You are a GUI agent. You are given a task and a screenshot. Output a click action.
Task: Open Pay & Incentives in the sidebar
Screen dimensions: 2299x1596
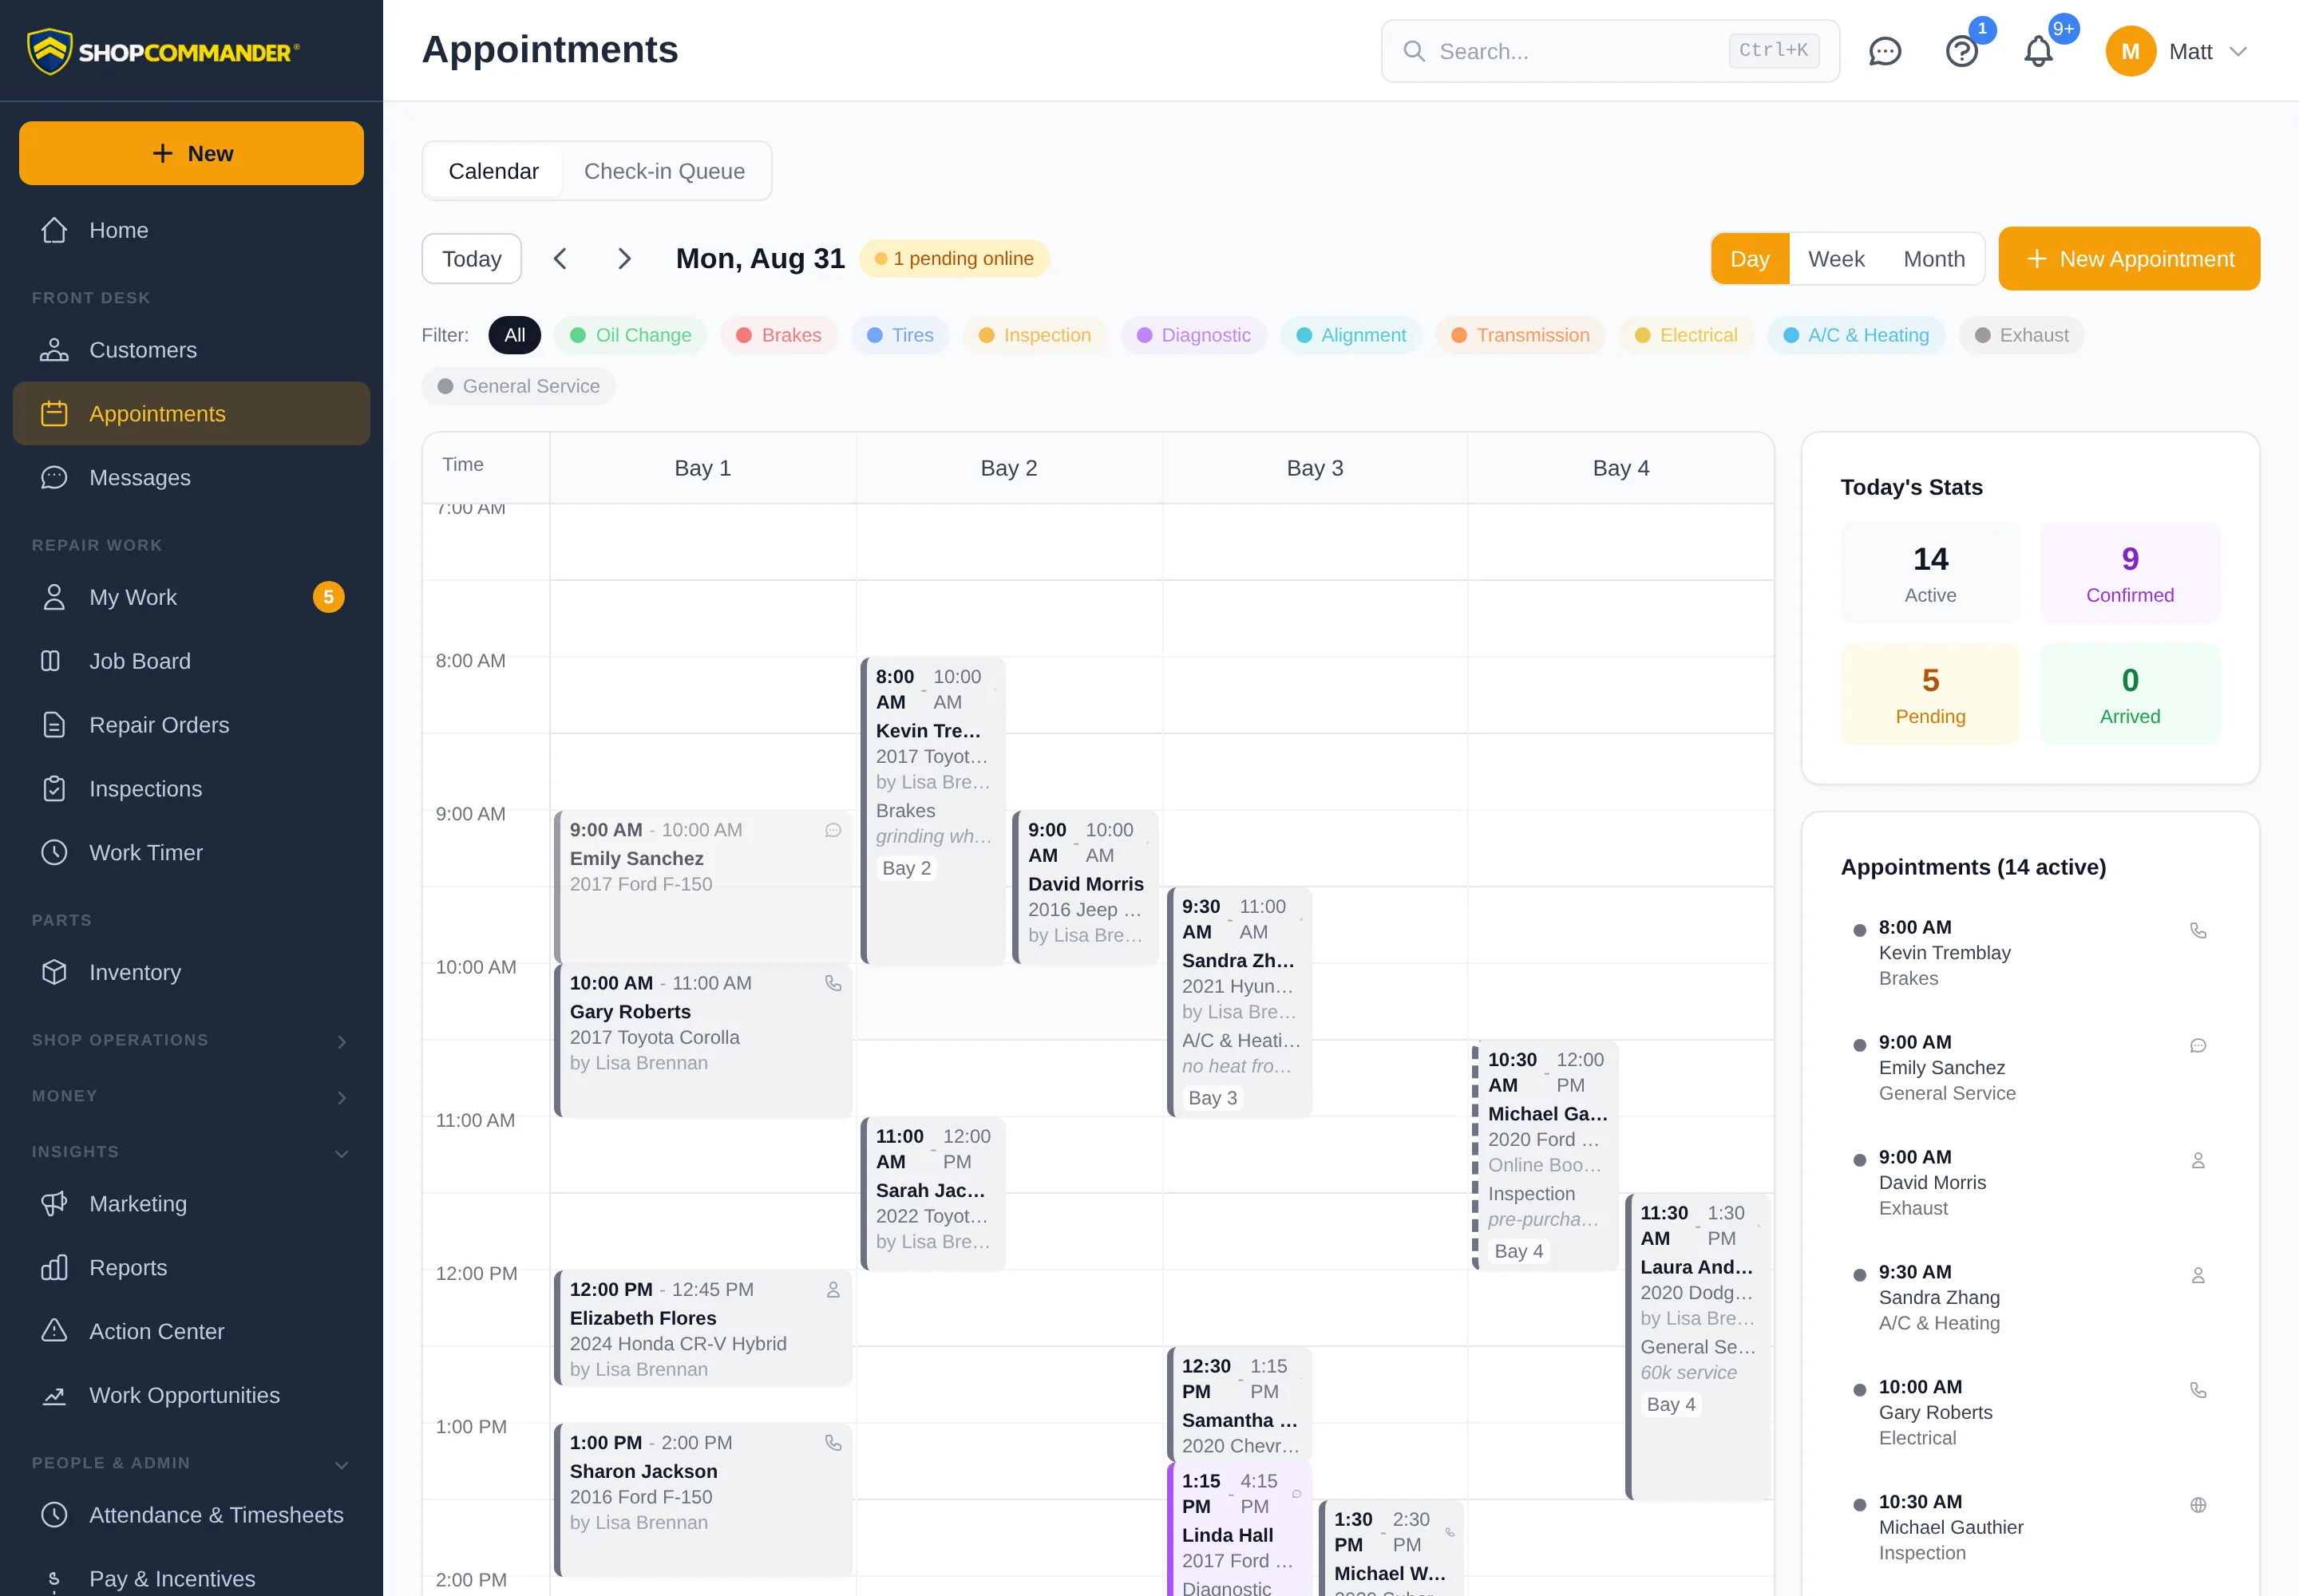coord(191,1578)
